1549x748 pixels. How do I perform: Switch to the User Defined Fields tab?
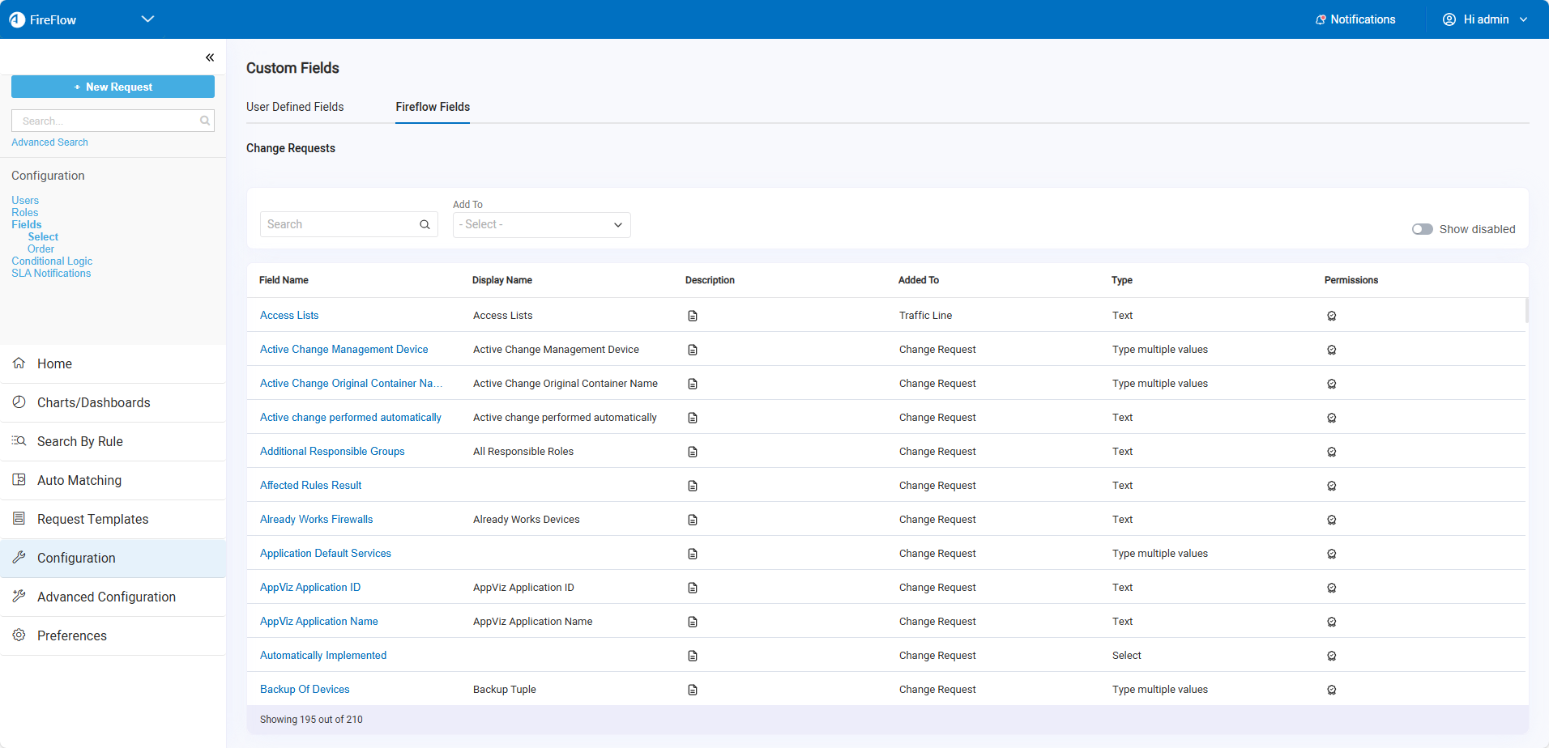(x=295, y=107)
